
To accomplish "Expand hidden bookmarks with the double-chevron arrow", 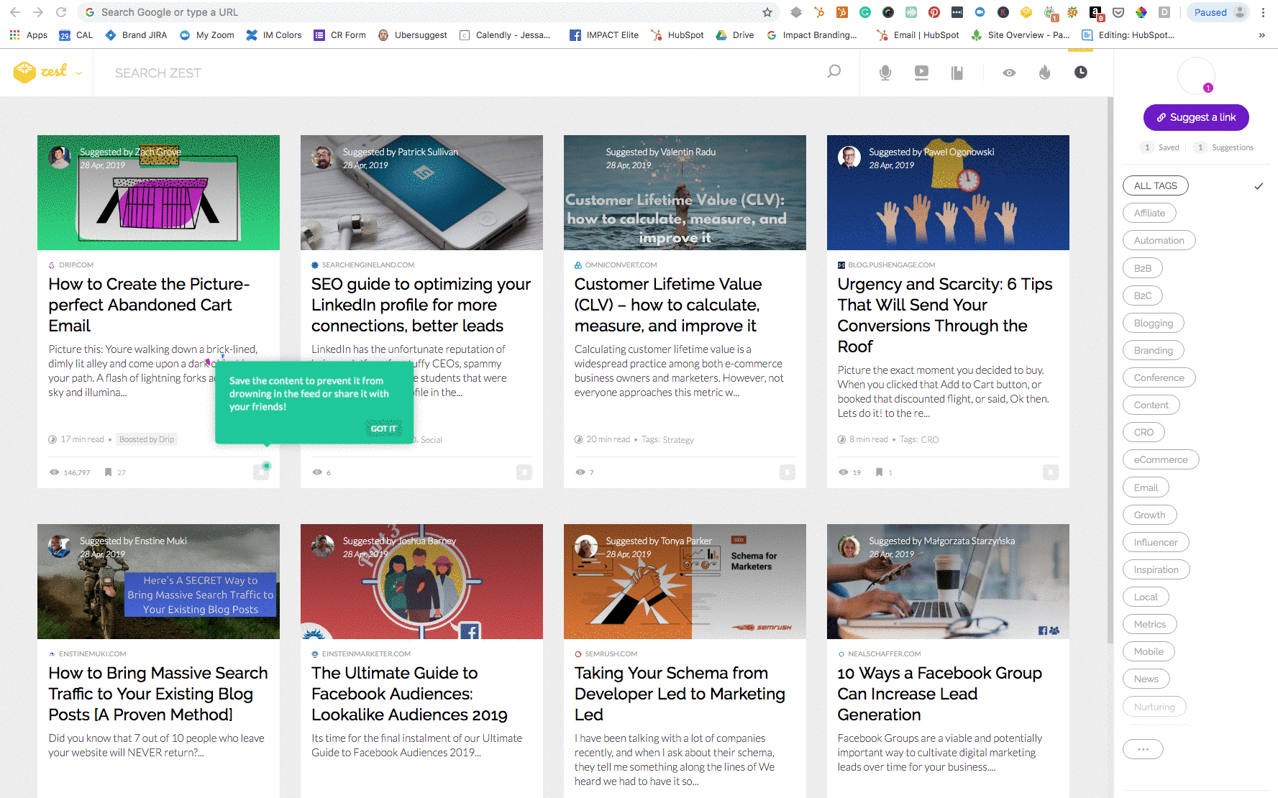I will (x=1261, y=35).
